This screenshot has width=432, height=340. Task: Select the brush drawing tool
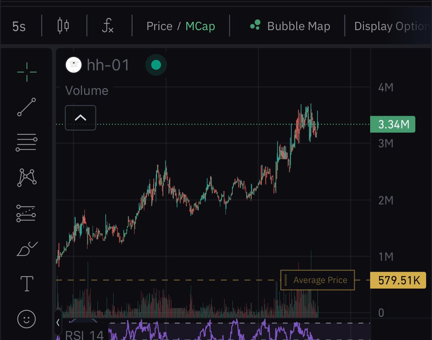pos(27,249)
